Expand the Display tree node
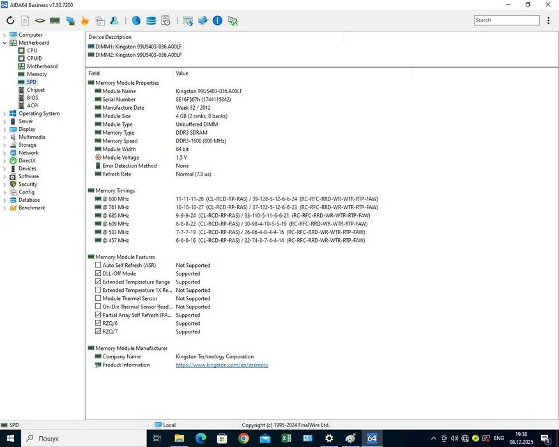The height and width of the screenshot is (447, 559). click(4, 130)
